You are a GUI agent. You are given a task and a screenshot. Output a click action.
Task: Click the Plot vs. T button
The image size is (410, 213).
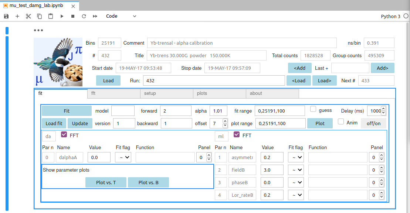coord(106,182)
